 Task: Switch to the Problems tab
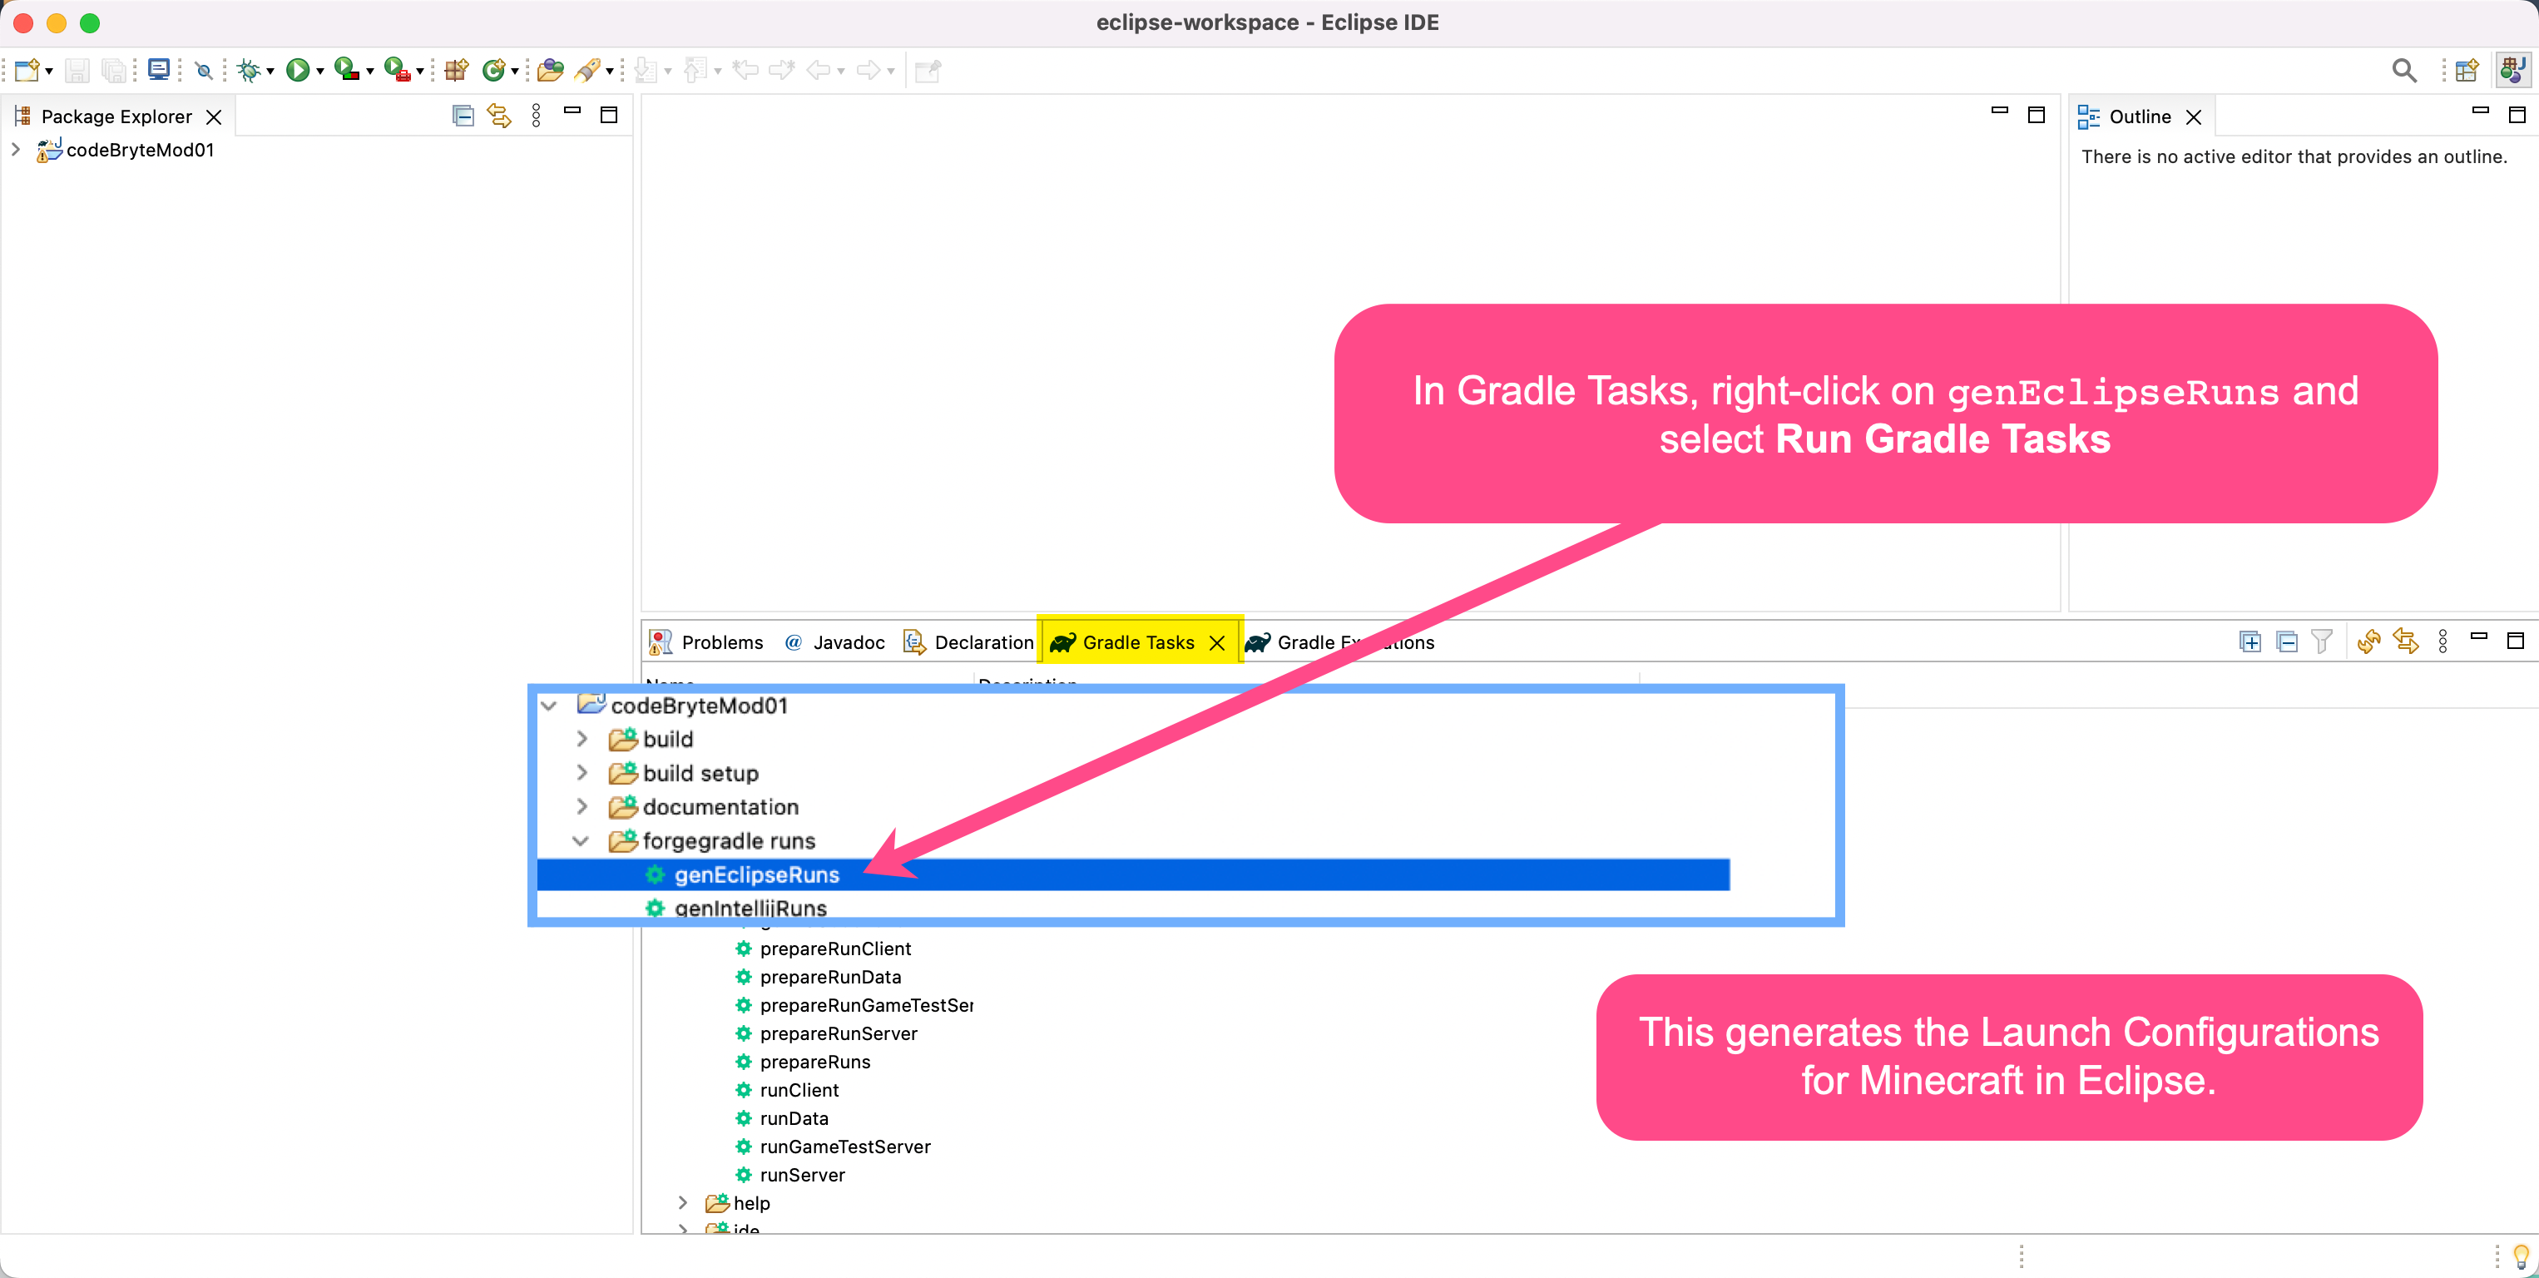720,643
